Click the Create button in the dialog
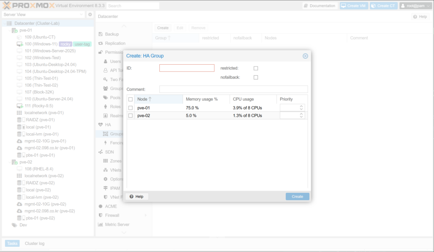 [297, 197]
